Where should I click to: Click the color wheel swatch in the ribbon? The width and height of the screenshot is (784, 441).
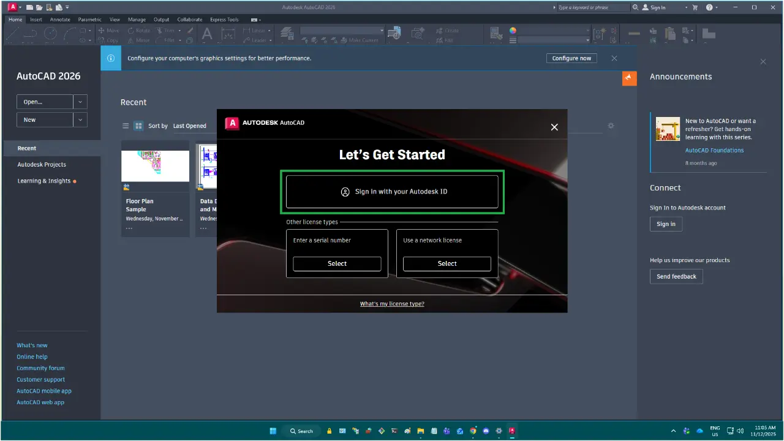[x=513, y=31]
